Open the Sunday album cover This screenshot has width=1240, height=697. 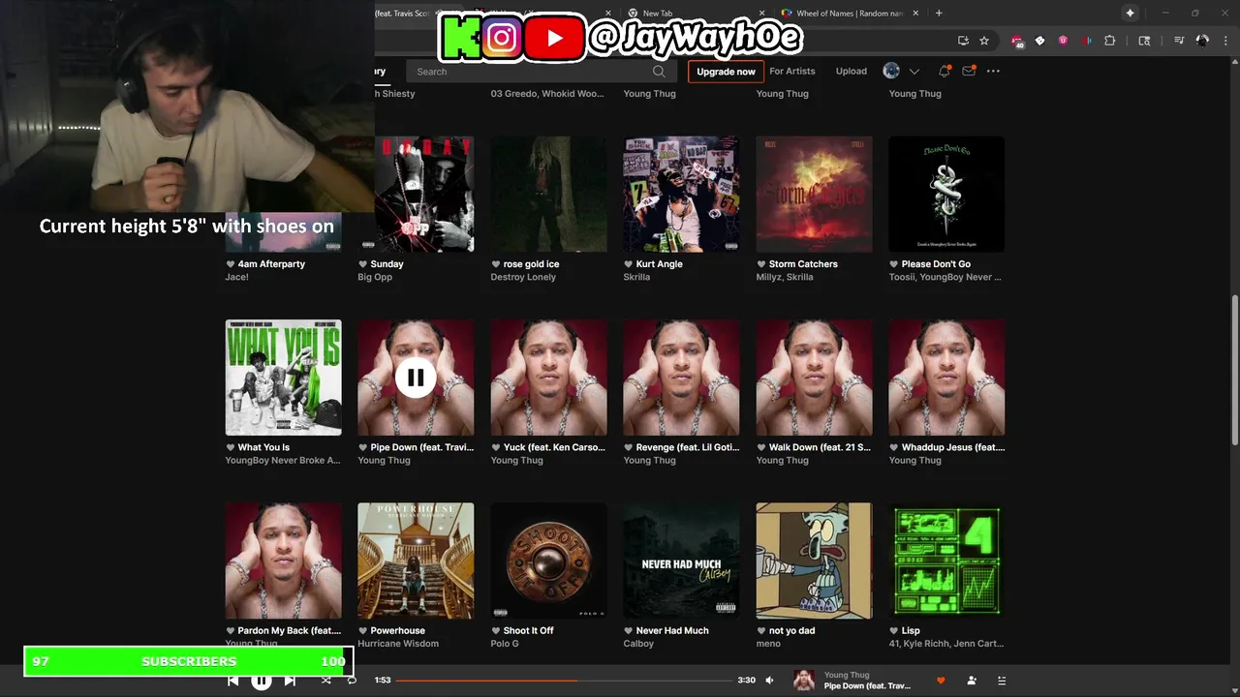(x=416, y=194)
